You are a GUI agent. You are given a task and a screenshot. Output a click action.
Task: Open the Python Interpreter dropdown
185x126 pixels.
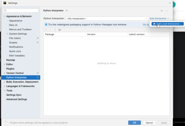[107, 19]
